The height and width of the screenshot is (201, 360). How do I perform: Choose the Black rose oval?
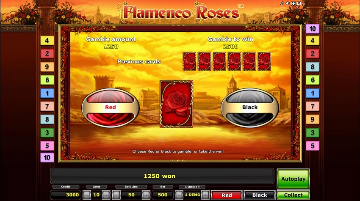(x=250, y=107)
